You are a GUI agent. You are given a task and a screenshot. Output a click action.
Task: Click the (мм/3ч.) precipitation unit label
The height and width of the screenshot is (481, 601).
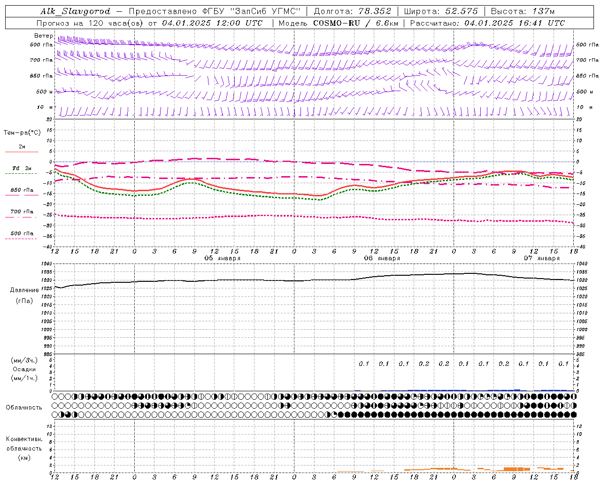pyautogui.click(x=24, y=361)
